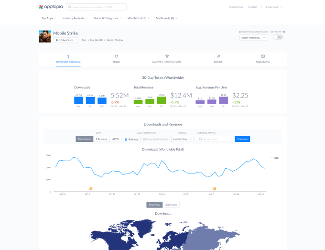Viewport: 325px width, 250px height.
Task: Check the SDK Installs/Uninstalls checkbox
Action: (x=141, y=139)
